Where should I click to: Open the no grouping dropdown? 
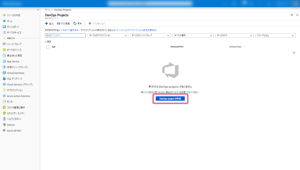(x=275, y=35)
